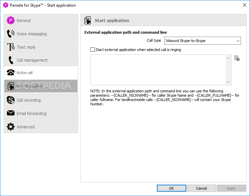Select the Active call sub-item

click(x=41, y=73)
